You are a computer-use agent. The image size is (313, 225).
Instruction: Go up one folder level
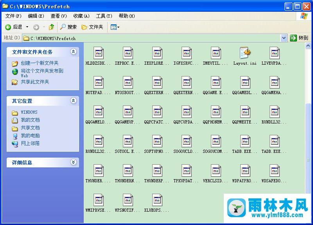52,27
